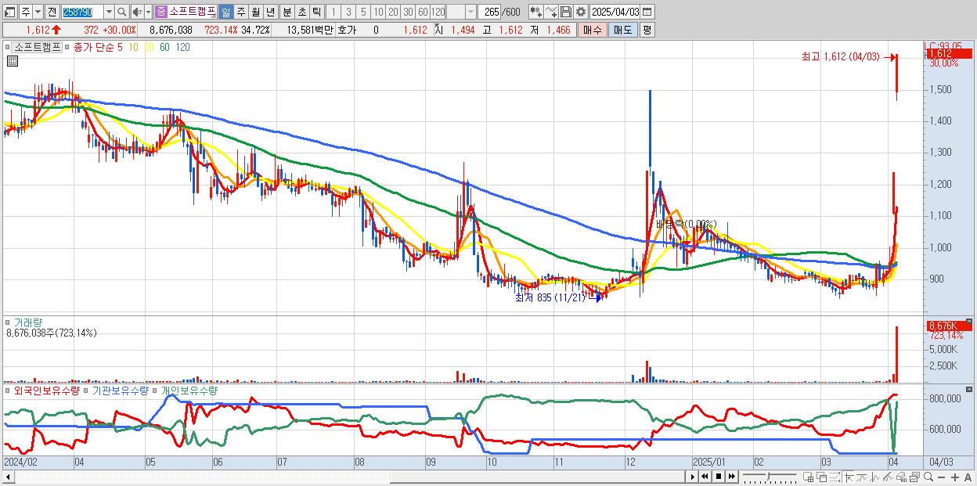The width and height of the screenshot is (977, 486).
Task: Click the stock name 소프트캠프 in the toolbar
Action: click(193, 12)
